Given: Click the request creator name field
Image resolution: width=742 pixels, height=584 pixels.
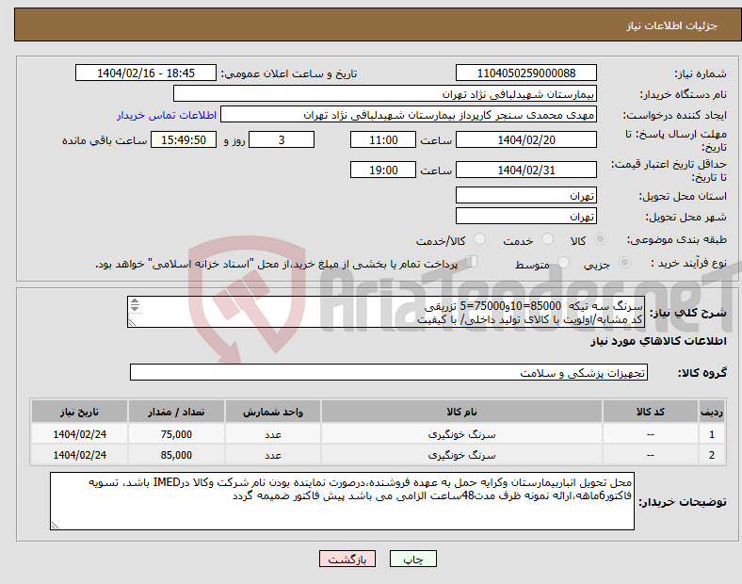Looking at the screenshot, I should [409, 115].
